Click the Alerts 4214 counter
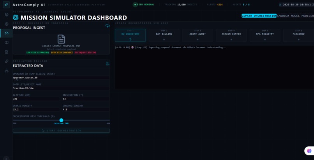This screenshot has height=160, width=314. 215,5
